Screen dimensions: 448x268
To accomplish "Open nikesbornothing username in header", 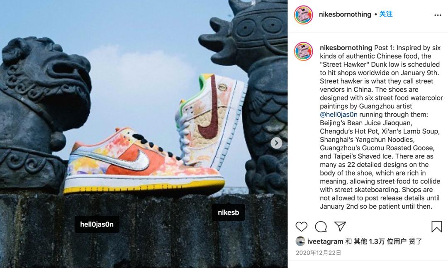I will (345, 14).
